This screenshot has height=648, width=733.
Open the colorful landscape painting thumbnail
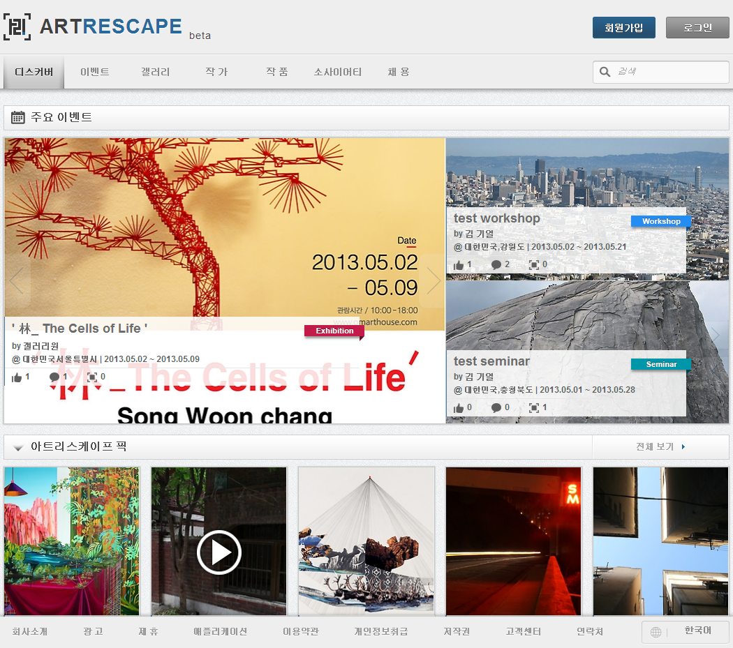(x=71, y=541)
